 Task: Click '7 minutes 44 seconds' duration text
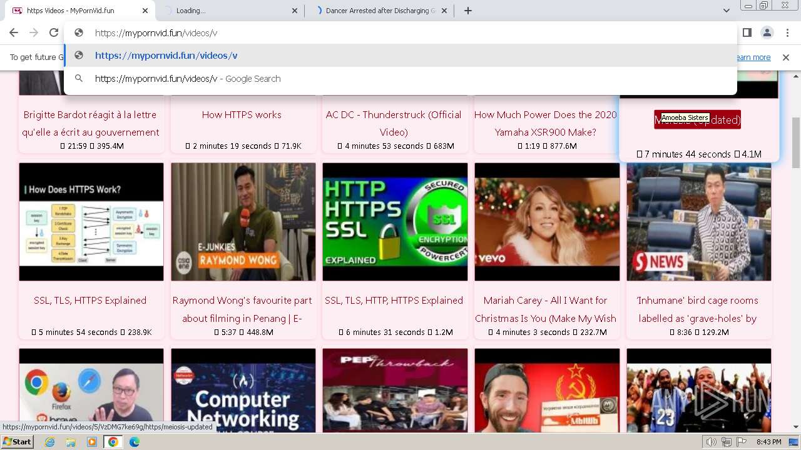click(x=688, y=154)
